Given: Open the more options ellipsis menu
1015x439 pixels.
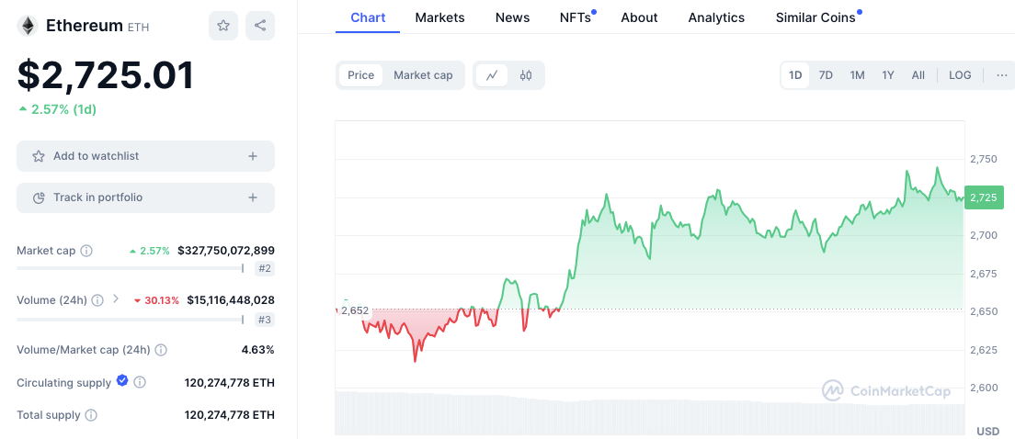Looking at the screenshot, I should [1002, 75].
